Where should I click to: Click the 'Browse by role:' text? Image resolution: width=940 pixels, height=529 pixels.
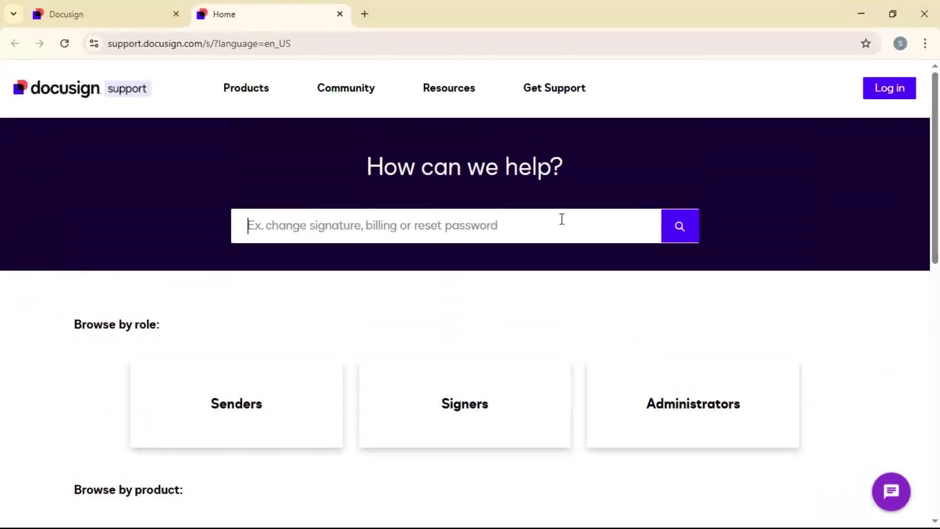[117, 324]
